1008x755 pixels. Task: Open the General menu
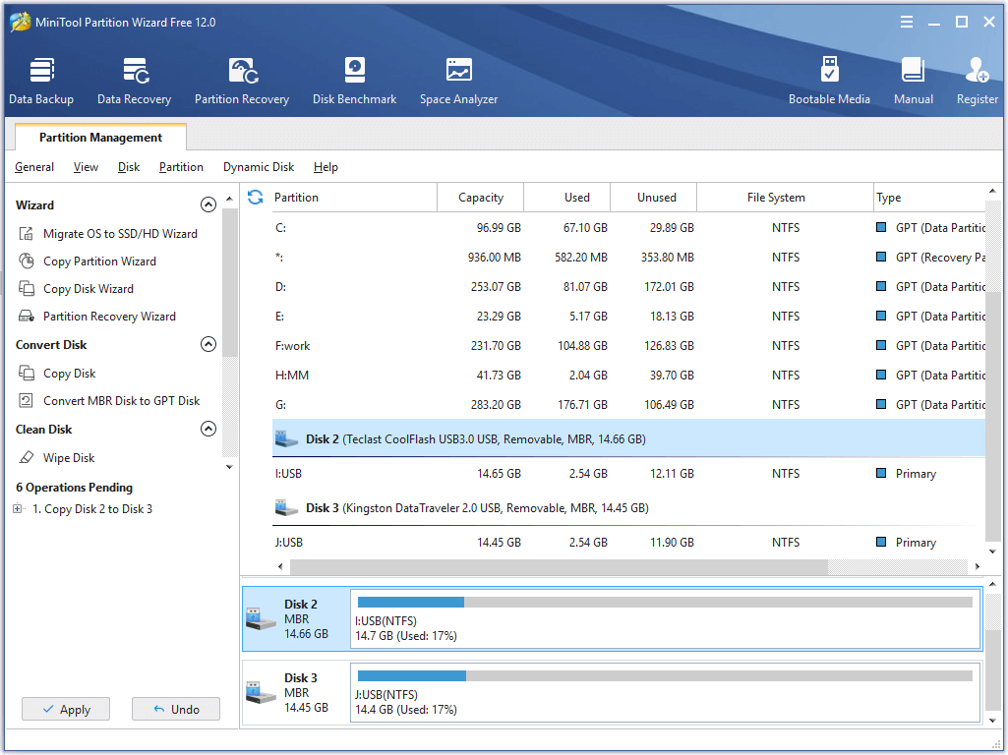point(34,167)
